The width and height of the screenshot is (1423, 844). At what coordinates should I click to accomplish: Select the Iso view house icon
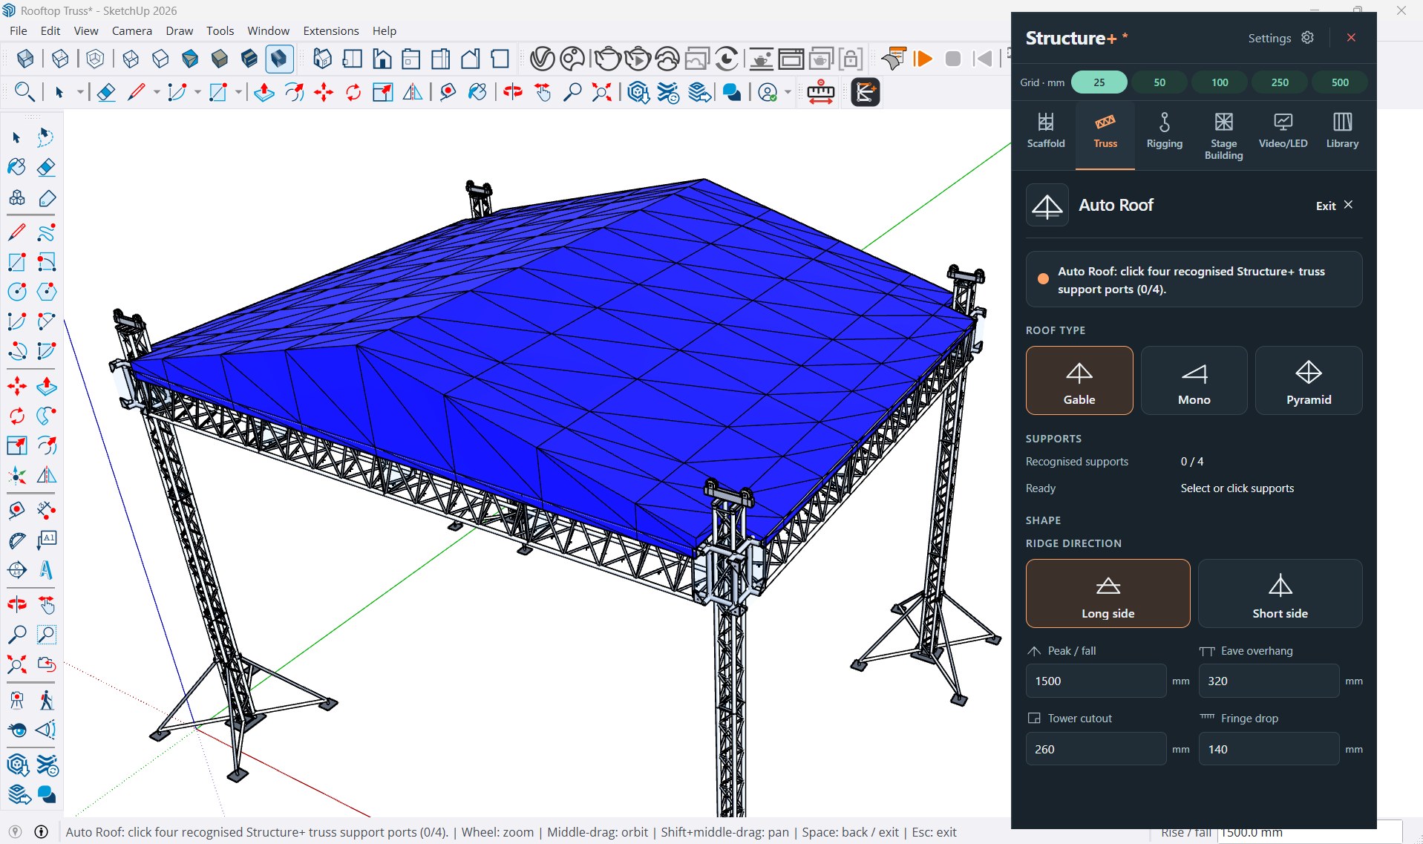(322, 58)
